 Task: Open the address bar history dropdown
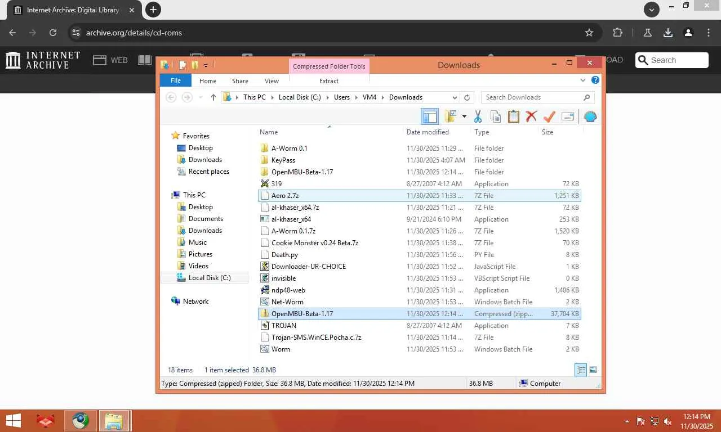pyautogui.click(x=455, y=97)
